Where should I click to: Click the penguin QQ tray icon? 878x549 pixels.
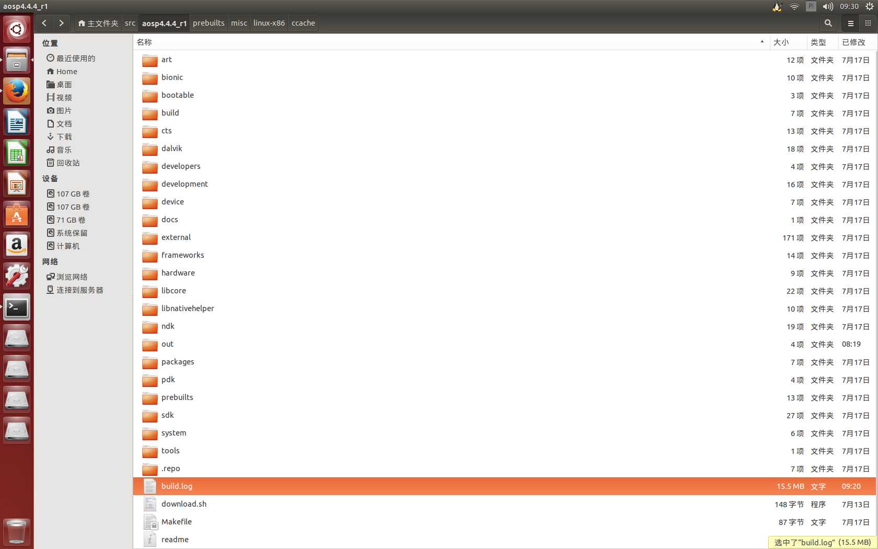click(x=777, y=6)
